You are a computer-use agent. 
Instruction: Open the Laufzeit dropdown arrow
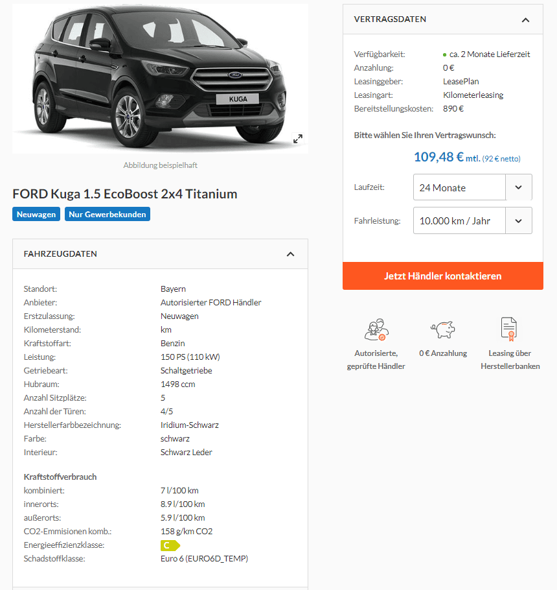pyautogui.click(x=518, y=187)
